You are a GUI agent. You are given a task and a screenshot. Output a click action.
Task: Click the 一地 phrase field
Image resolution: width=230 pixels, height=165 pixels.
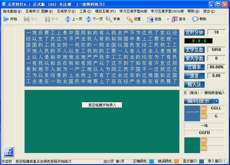point(204,126)
